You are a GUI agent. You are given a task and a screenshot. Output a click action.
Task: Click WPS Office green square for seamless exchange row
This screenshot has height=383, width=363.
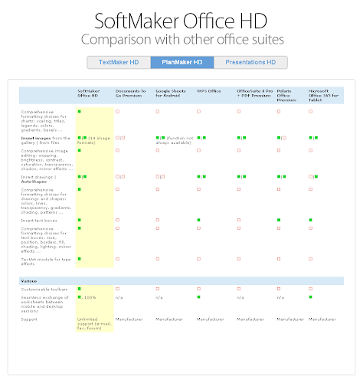point(198,297)
